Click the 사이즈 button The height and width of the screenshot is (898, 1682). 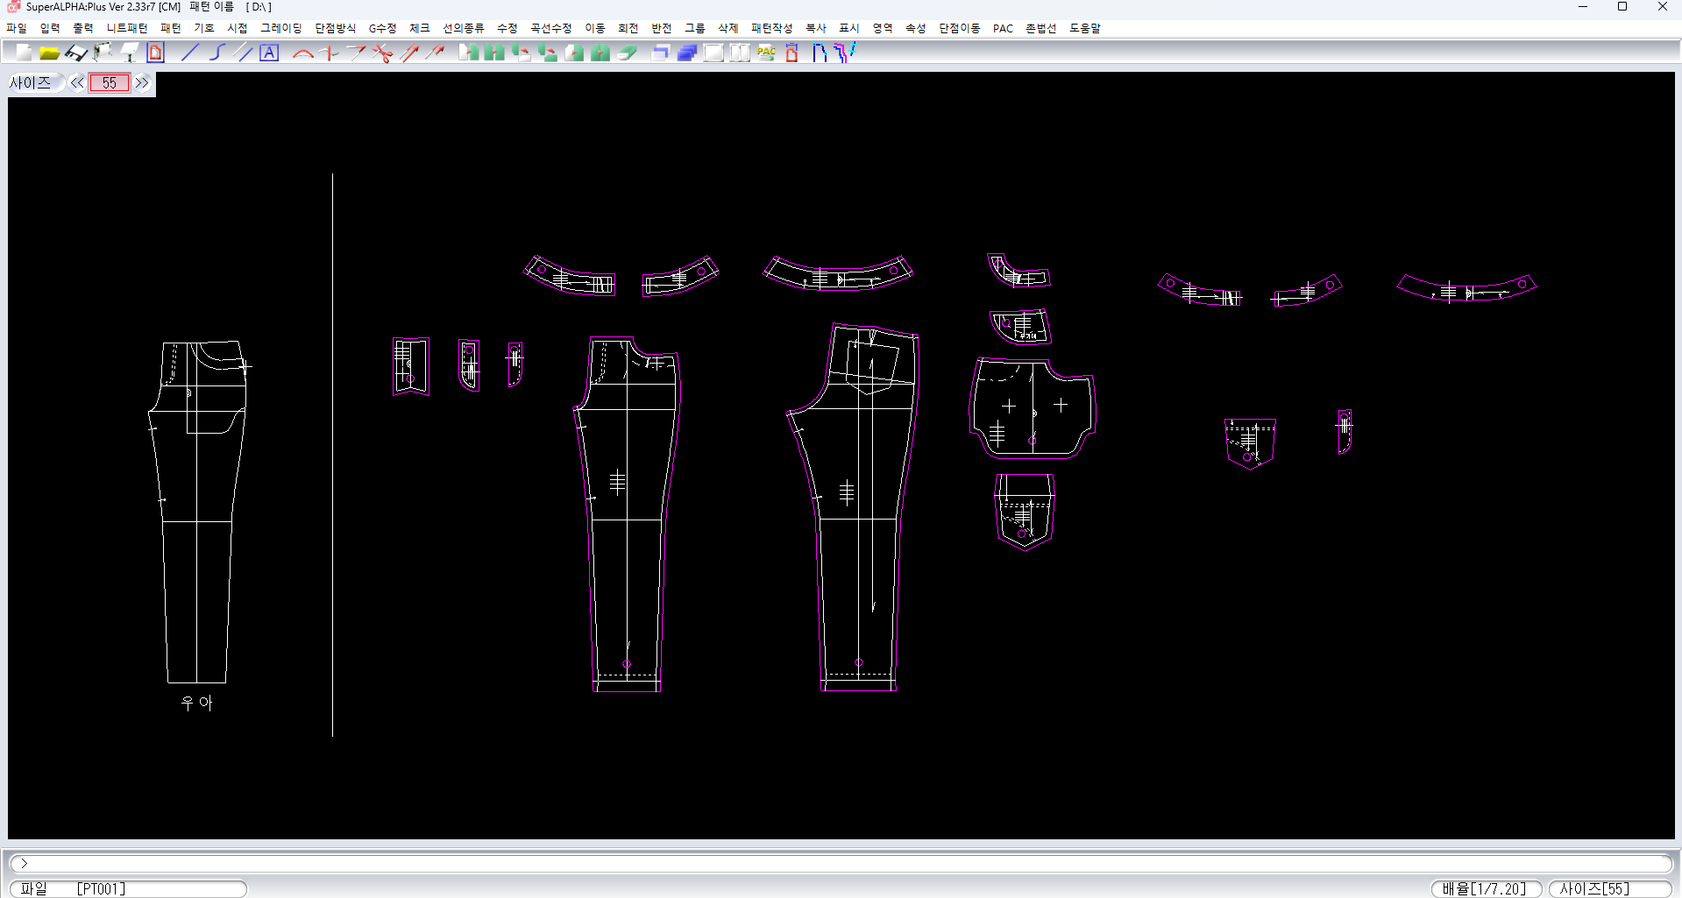coord(32,83)
